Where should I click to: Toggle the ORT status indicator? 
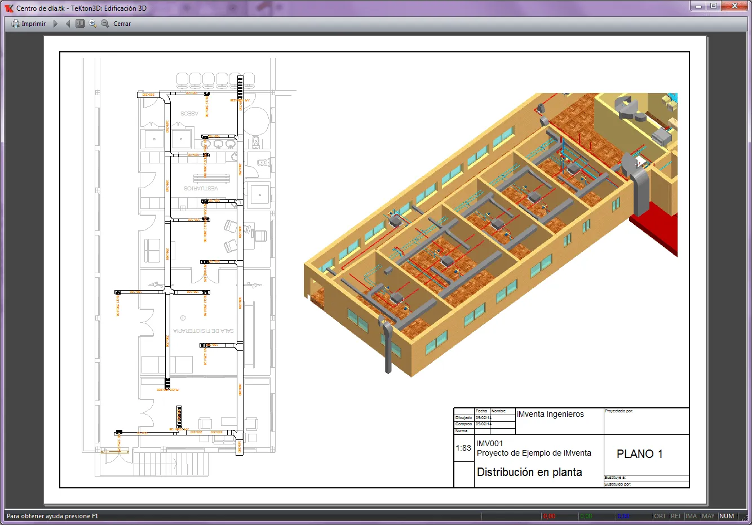(660, 516)
